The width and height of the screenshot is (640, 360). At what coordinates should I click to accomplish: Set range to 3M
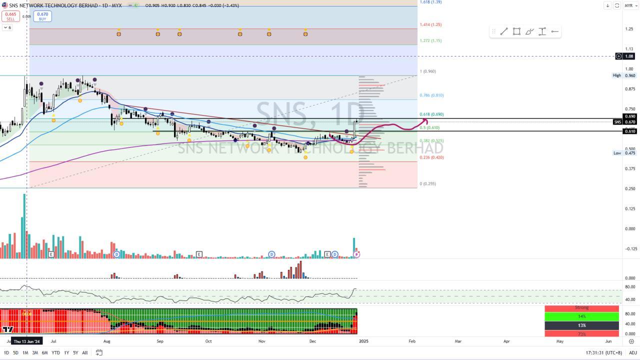[35, 352]
